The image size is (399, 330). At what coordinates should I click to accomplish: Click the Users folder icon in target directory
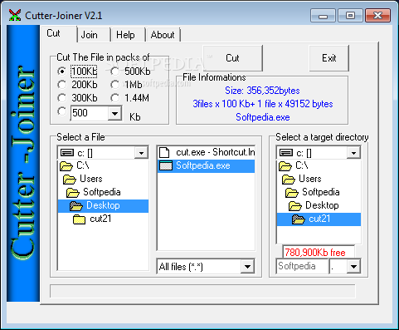pyautogui.click(x=289, y=180)
